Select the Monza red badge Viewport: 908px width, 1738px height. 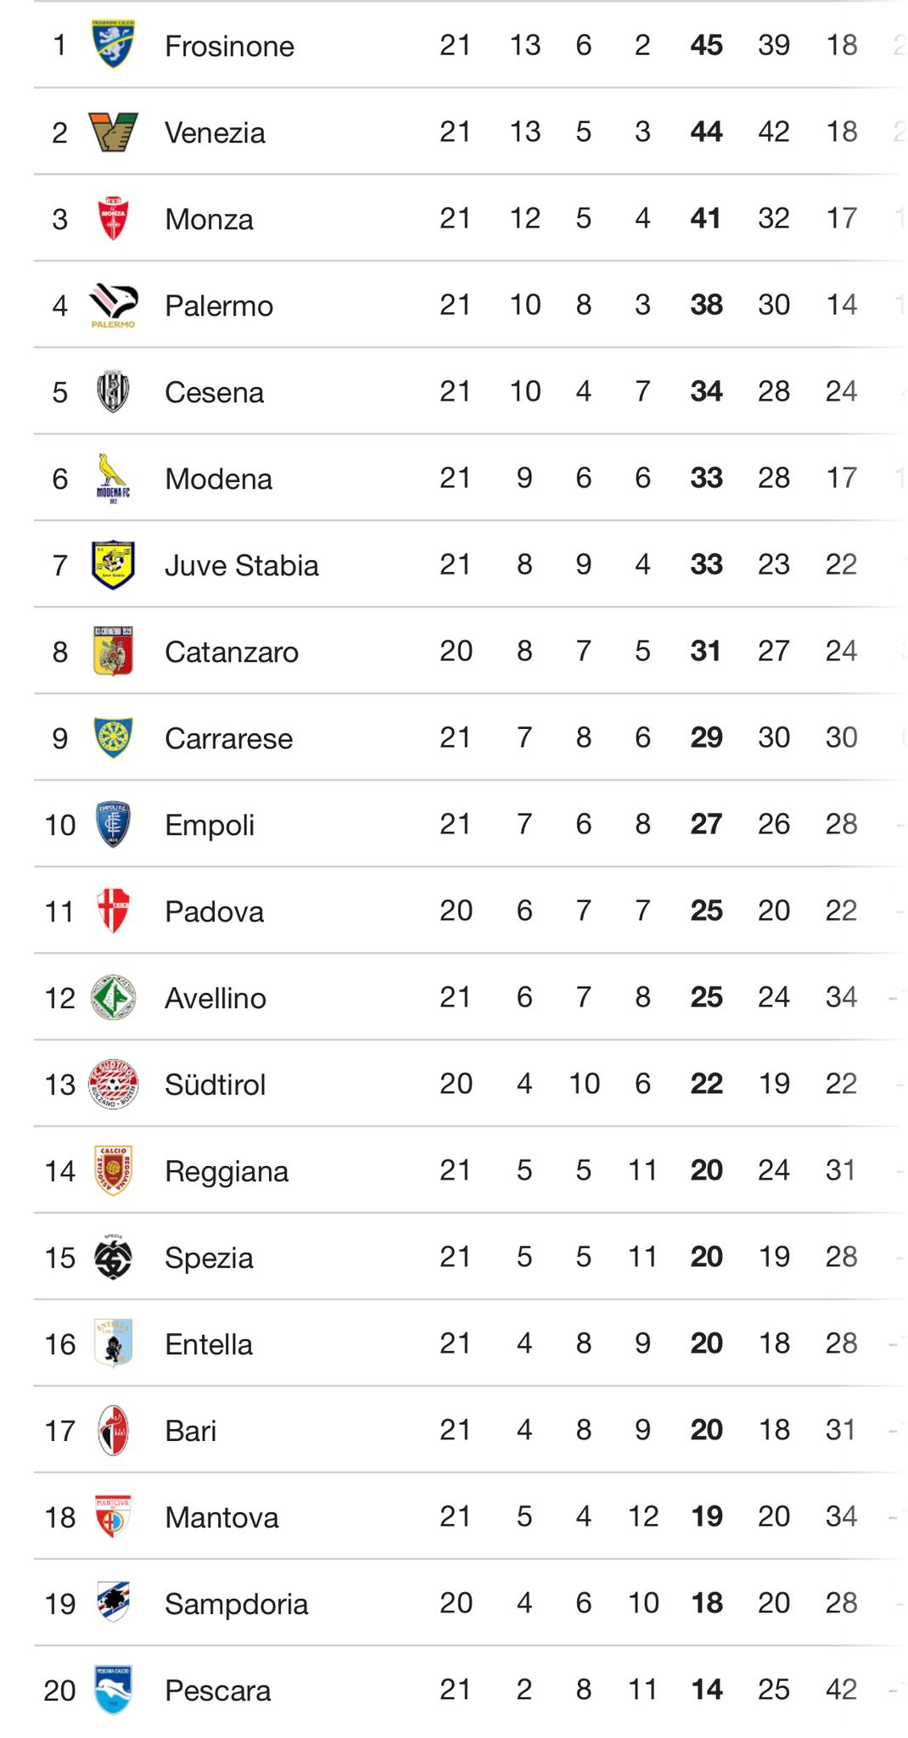113,218
